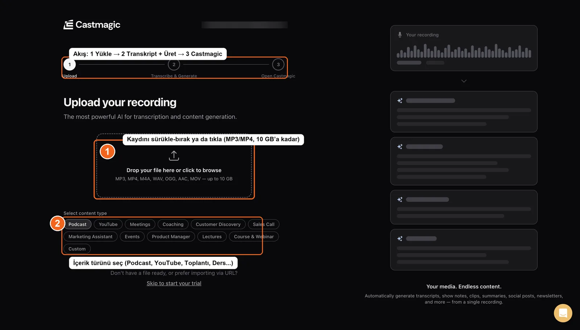Click the microphone icon in Your recording card
This screenshot has width=580, height=330.
400,35
